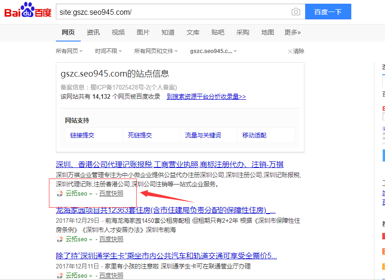Click the Baidu logo
The height and width of the screenshot is (280, 385).
pyautogui.click(x=28, y=10)
